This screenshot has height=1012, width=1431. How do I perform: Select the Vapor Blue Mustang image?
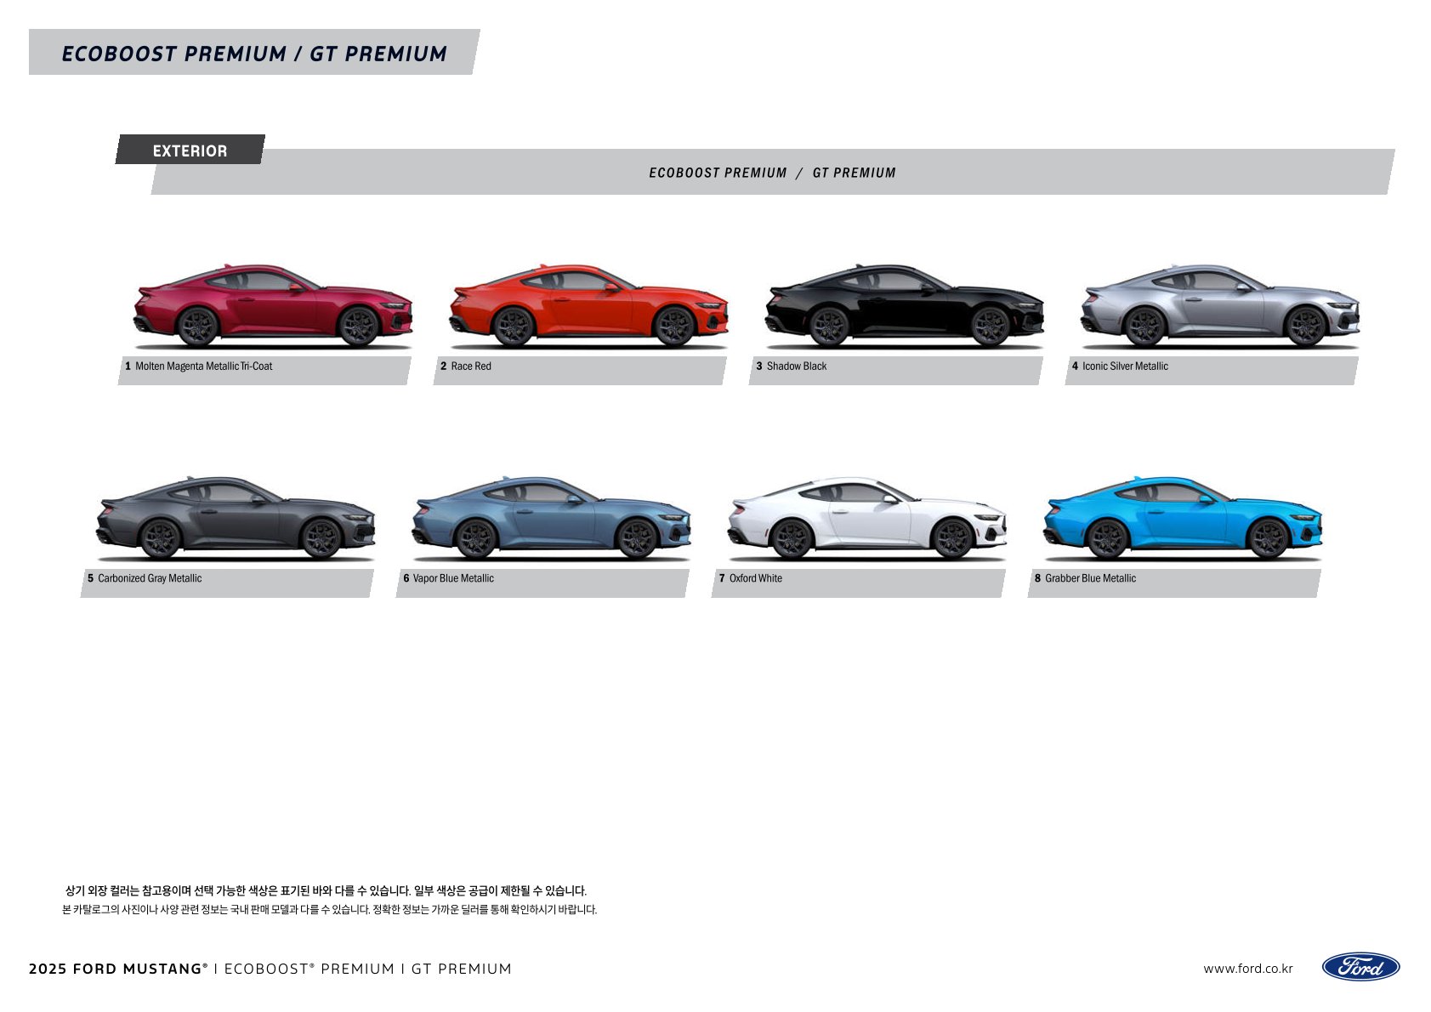551,518
